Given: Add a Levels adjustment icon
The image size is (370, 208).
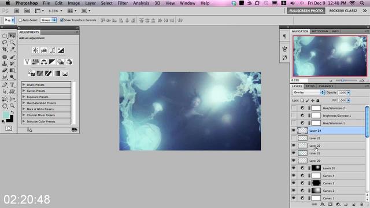Looking at the screenshot, I should [44, 50].
